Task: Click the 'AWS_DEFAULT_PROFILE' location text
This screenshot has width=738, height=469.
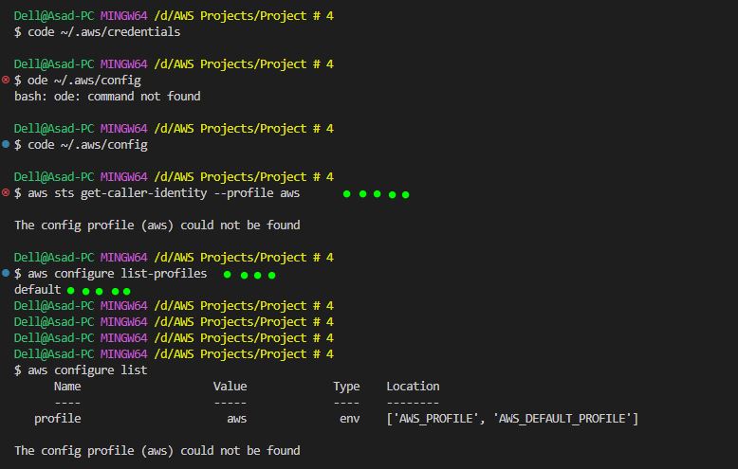Action: tap(562, 419)
